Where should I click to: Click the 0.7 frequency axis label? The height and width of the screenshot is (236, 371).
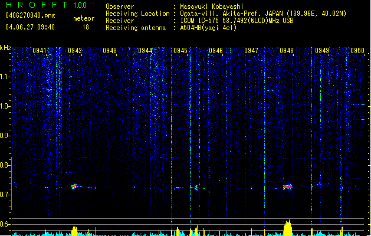(x=5, y=195)
